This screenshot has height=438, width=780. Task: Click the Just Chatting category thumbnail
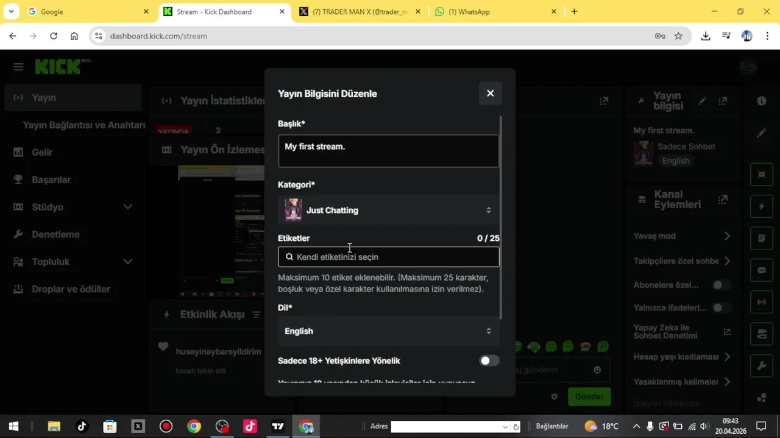293,210
